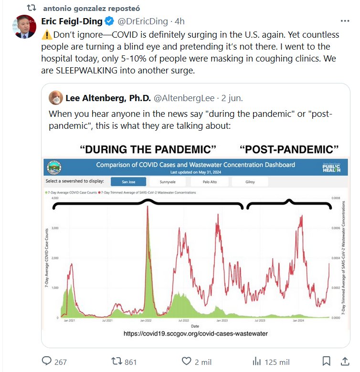Click Eric Feigl-Ding's verified badge
Screen dimensions: 360x372
(x=109, y=21)
